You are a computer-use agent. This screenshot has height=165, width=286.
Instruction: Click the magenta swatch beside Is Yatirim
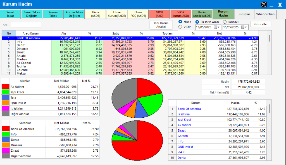[x=6, y=109]
